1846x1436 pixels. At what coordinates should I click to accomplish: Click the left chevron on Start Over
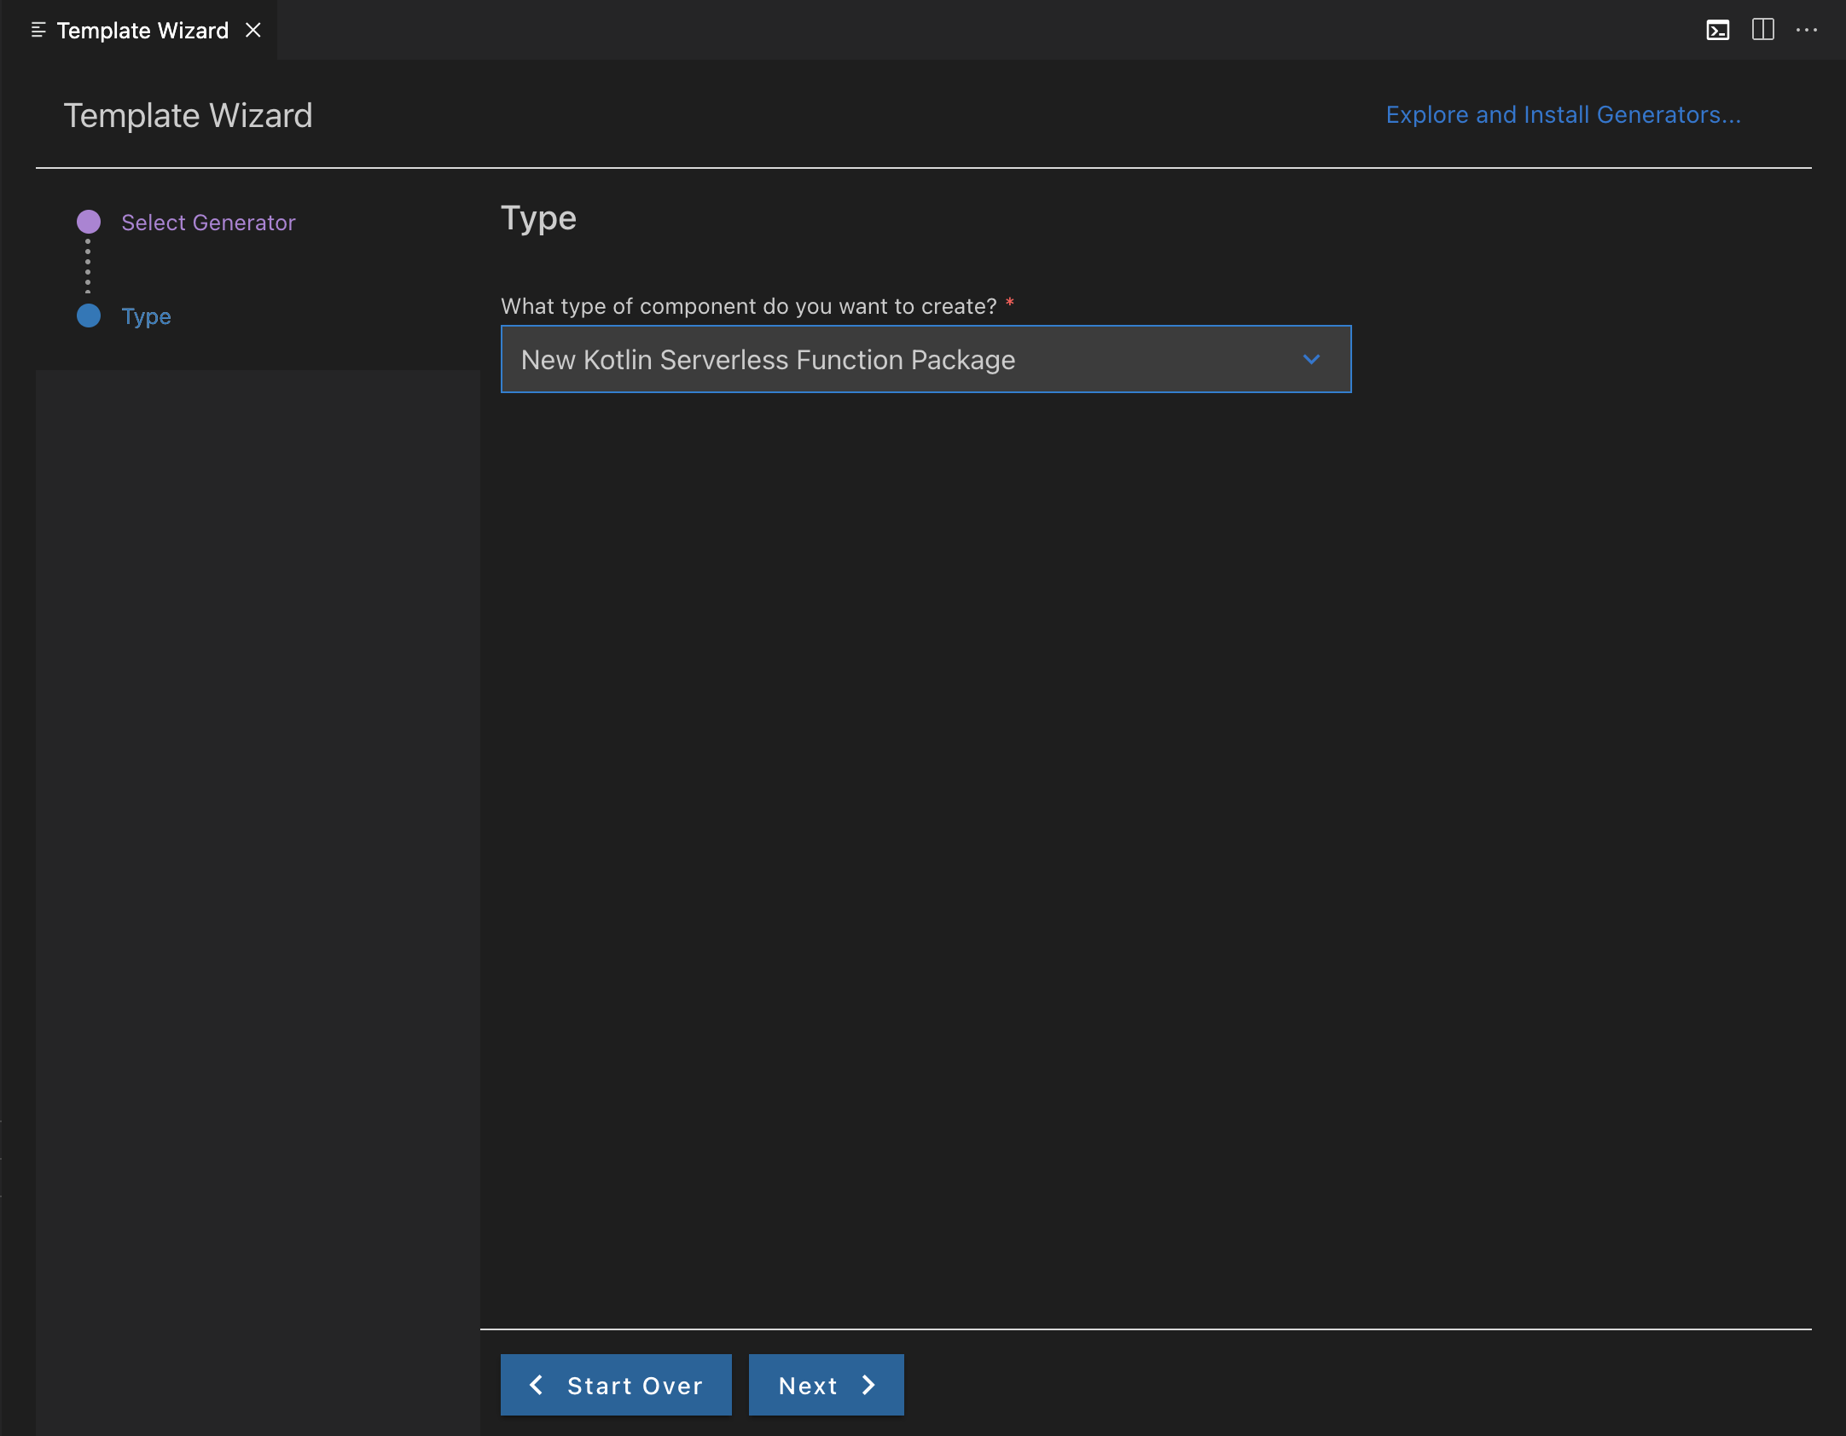(x=537, y=1385)
